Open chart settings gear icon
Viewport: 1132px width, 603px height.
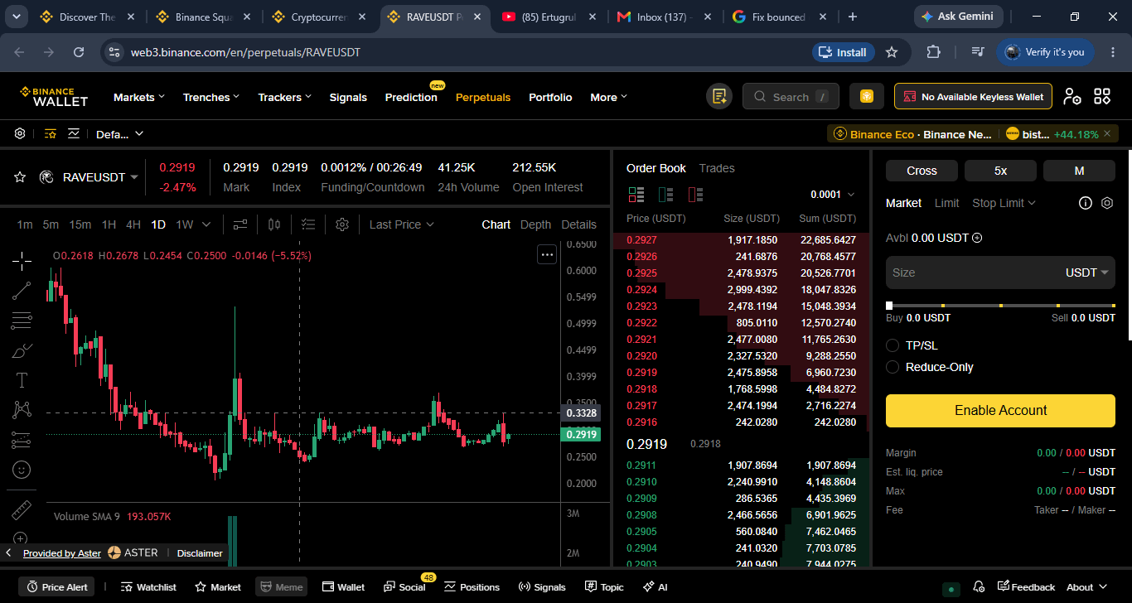[342, 224]
